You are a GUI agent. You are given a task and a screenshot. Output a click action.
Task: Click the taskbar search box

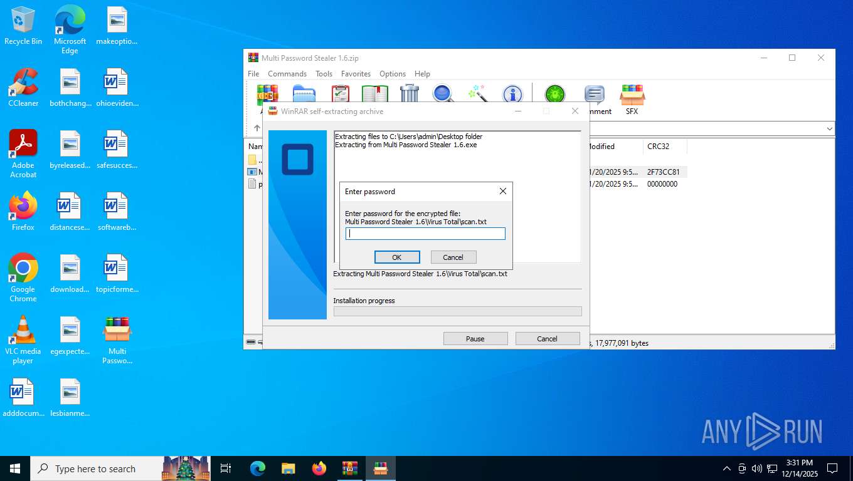click(119, 468)
